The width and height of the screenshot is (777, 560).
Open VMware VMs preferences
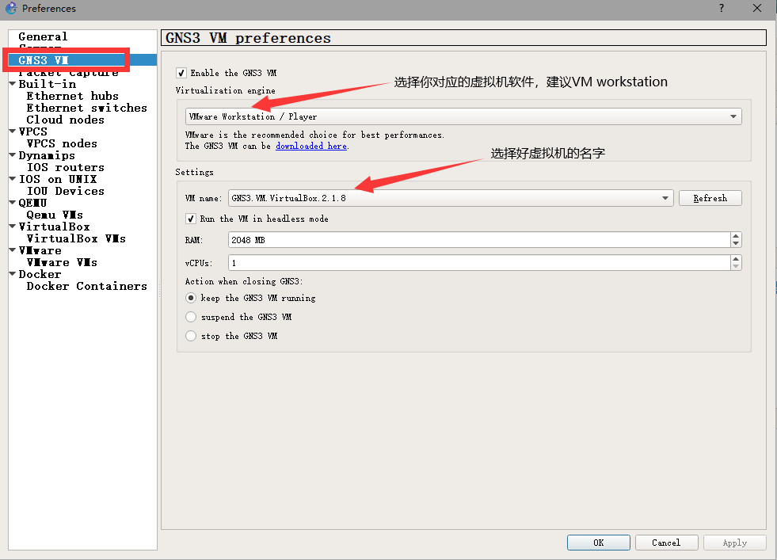click(x=62, y=263)
